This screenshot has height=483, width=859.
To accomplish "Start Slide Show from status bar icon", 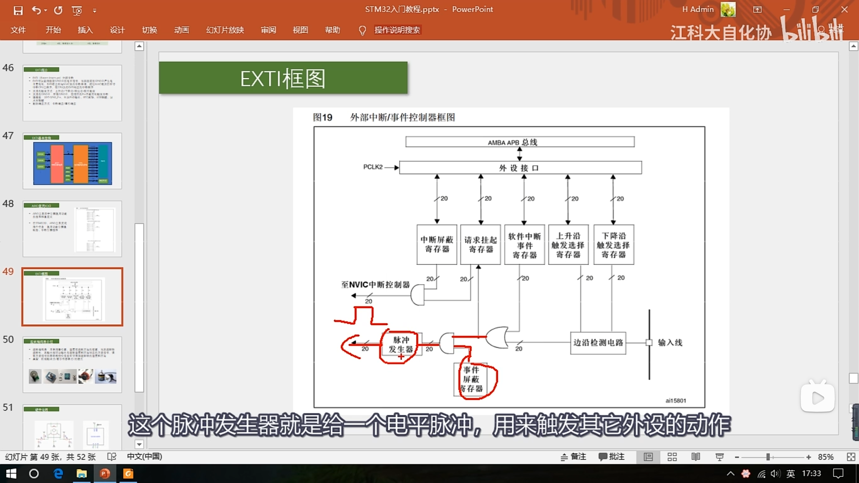I will tap(719, 457).
